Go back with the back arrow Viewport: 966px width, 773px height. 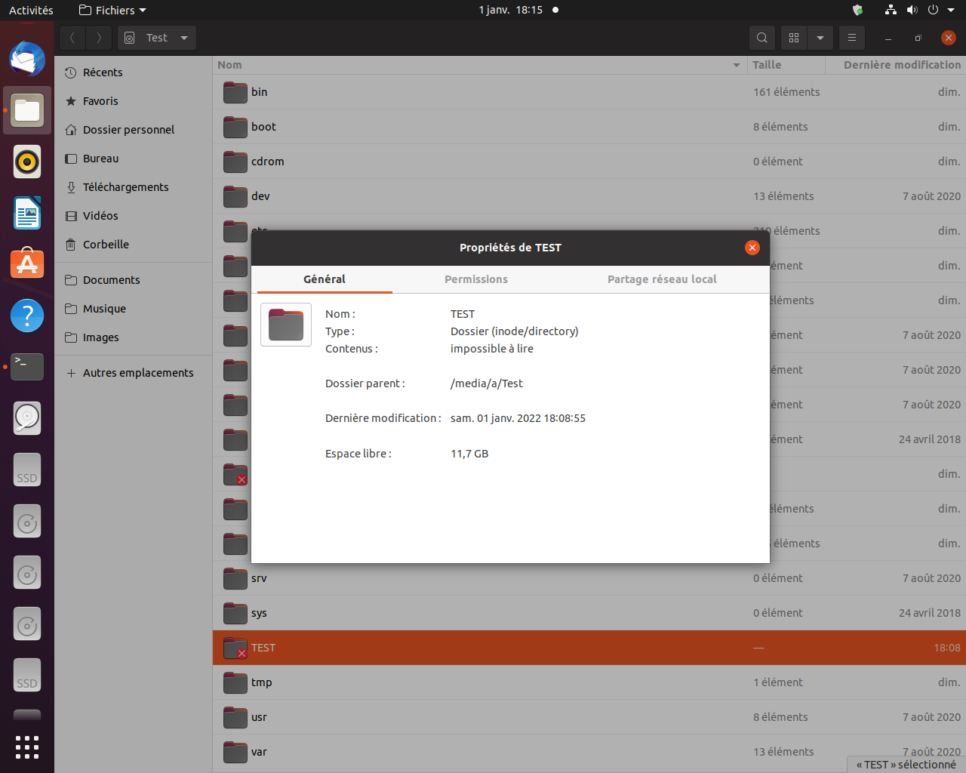[x=72, y=38]
